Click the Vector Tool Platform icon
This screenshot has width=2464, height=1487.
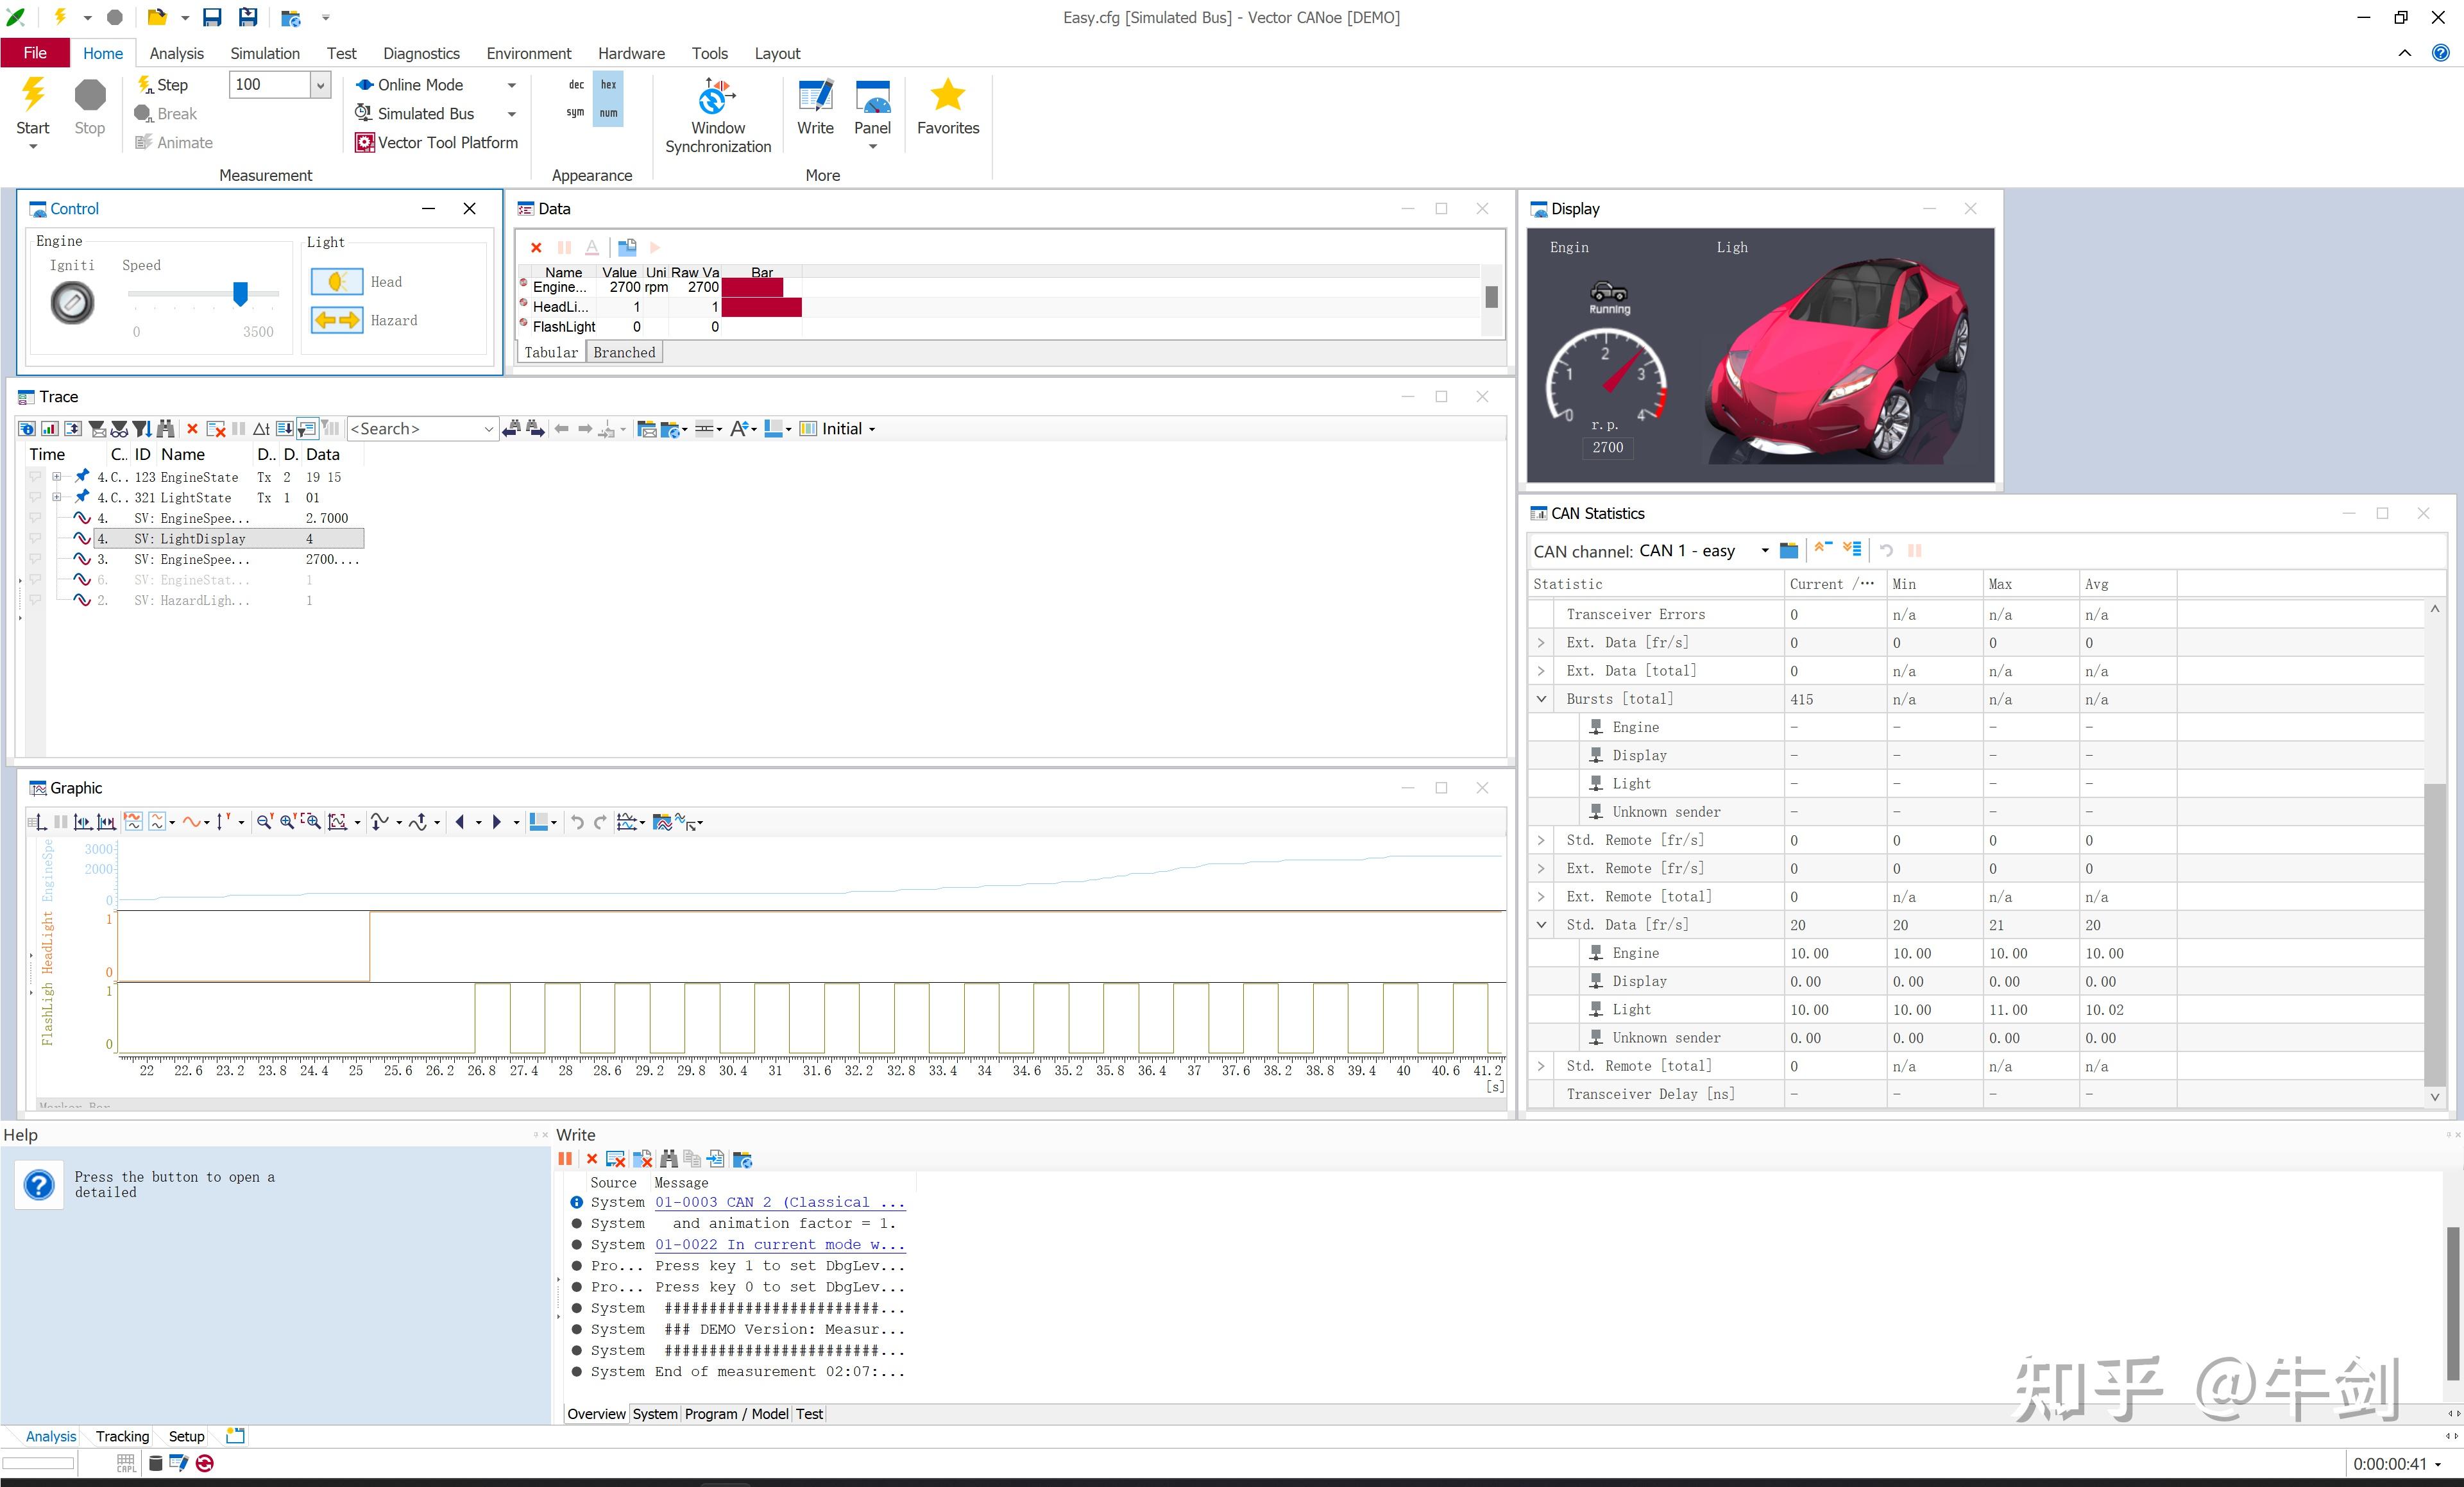365,143
